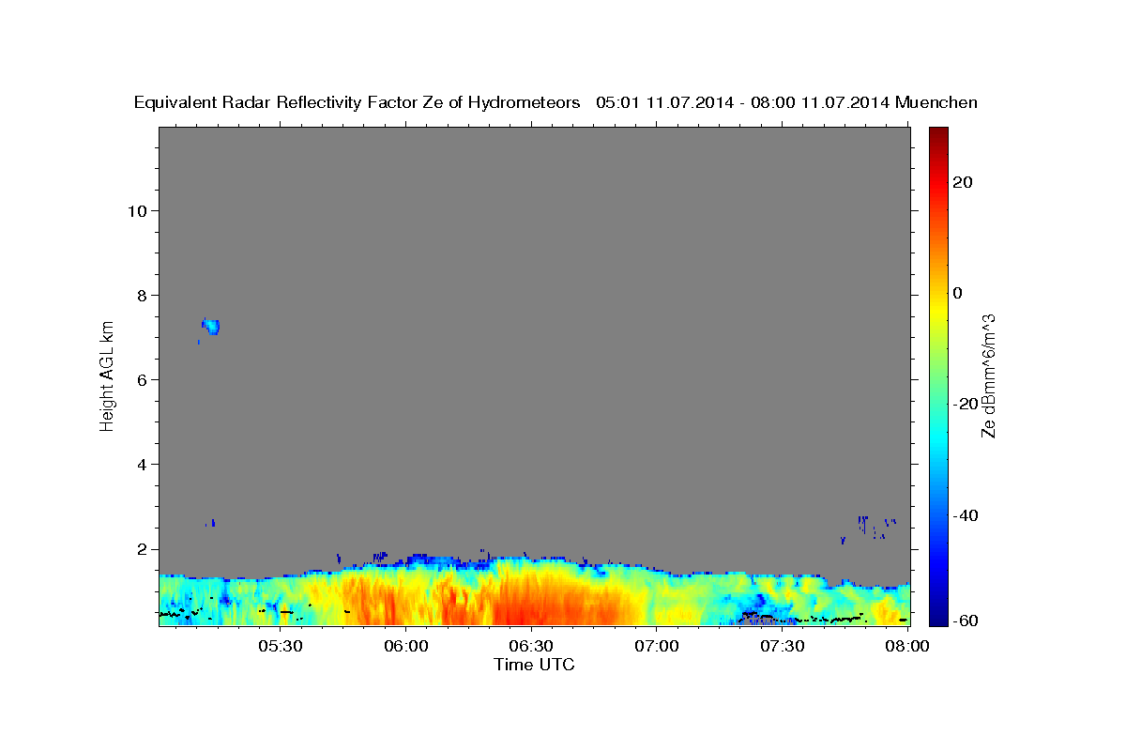Click the 05:30 time tick label
The image size is (1126, 751).
point(281,647)
